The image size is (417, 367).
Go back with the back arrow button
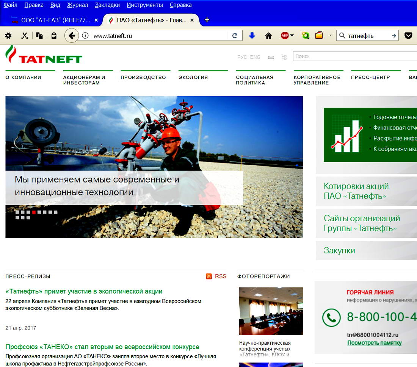point(72,35)
